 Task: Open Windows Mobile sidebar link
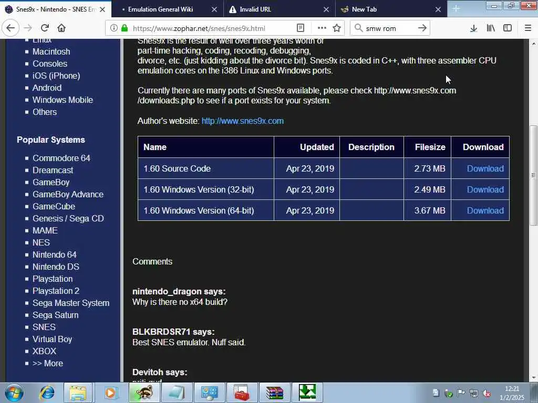(63, 100)
